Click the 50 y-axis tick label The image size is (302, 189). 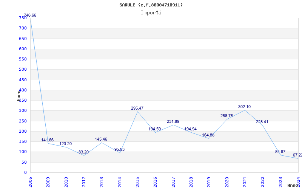(x=24, y=162)
